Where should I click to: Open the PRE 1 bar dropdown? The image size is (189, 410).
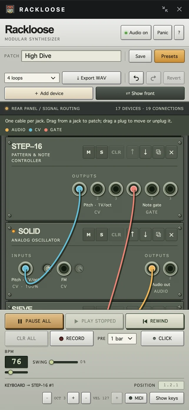coord(122,339)
